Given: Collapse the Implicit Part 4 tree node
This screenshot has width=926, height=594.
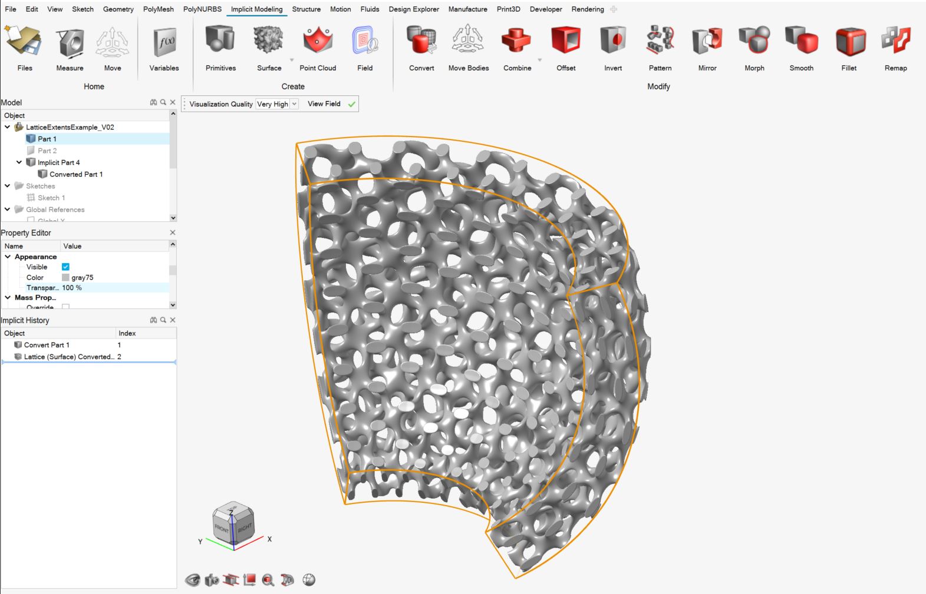Looking at the screenshot, I should [x=19, y=162].
